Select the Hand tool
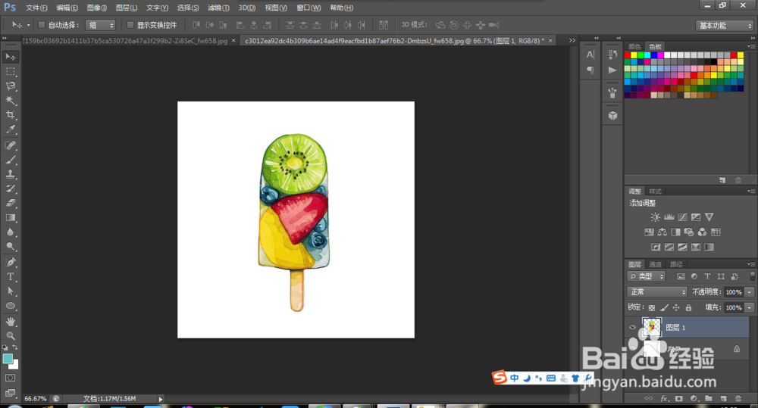 tap(10, 322)
